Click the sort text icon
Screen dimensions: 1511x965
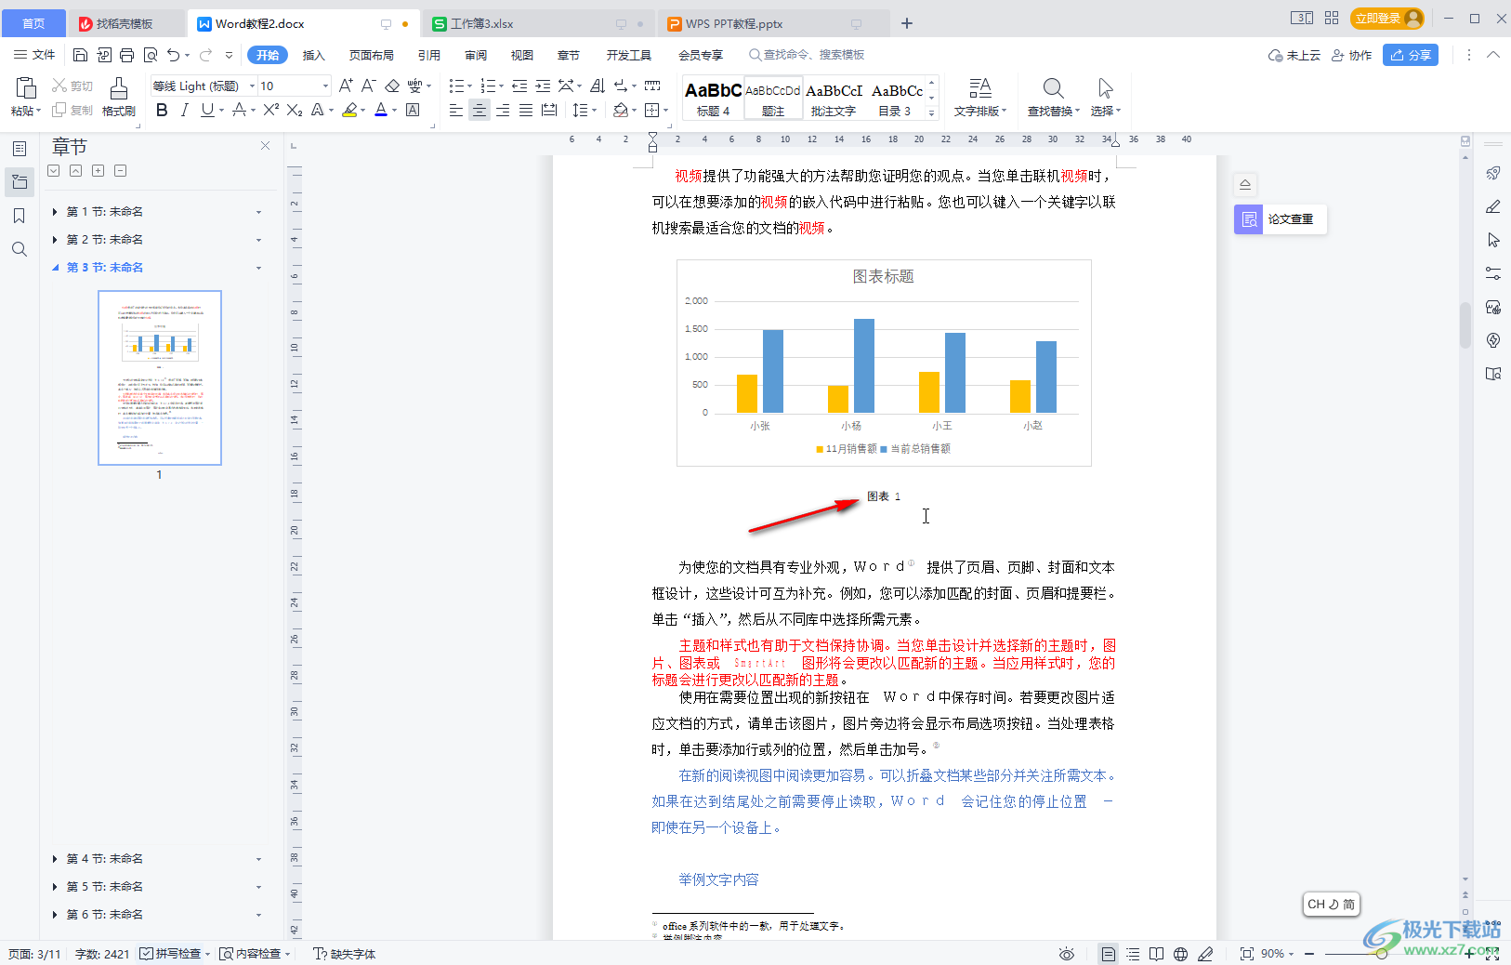(598, 86)
